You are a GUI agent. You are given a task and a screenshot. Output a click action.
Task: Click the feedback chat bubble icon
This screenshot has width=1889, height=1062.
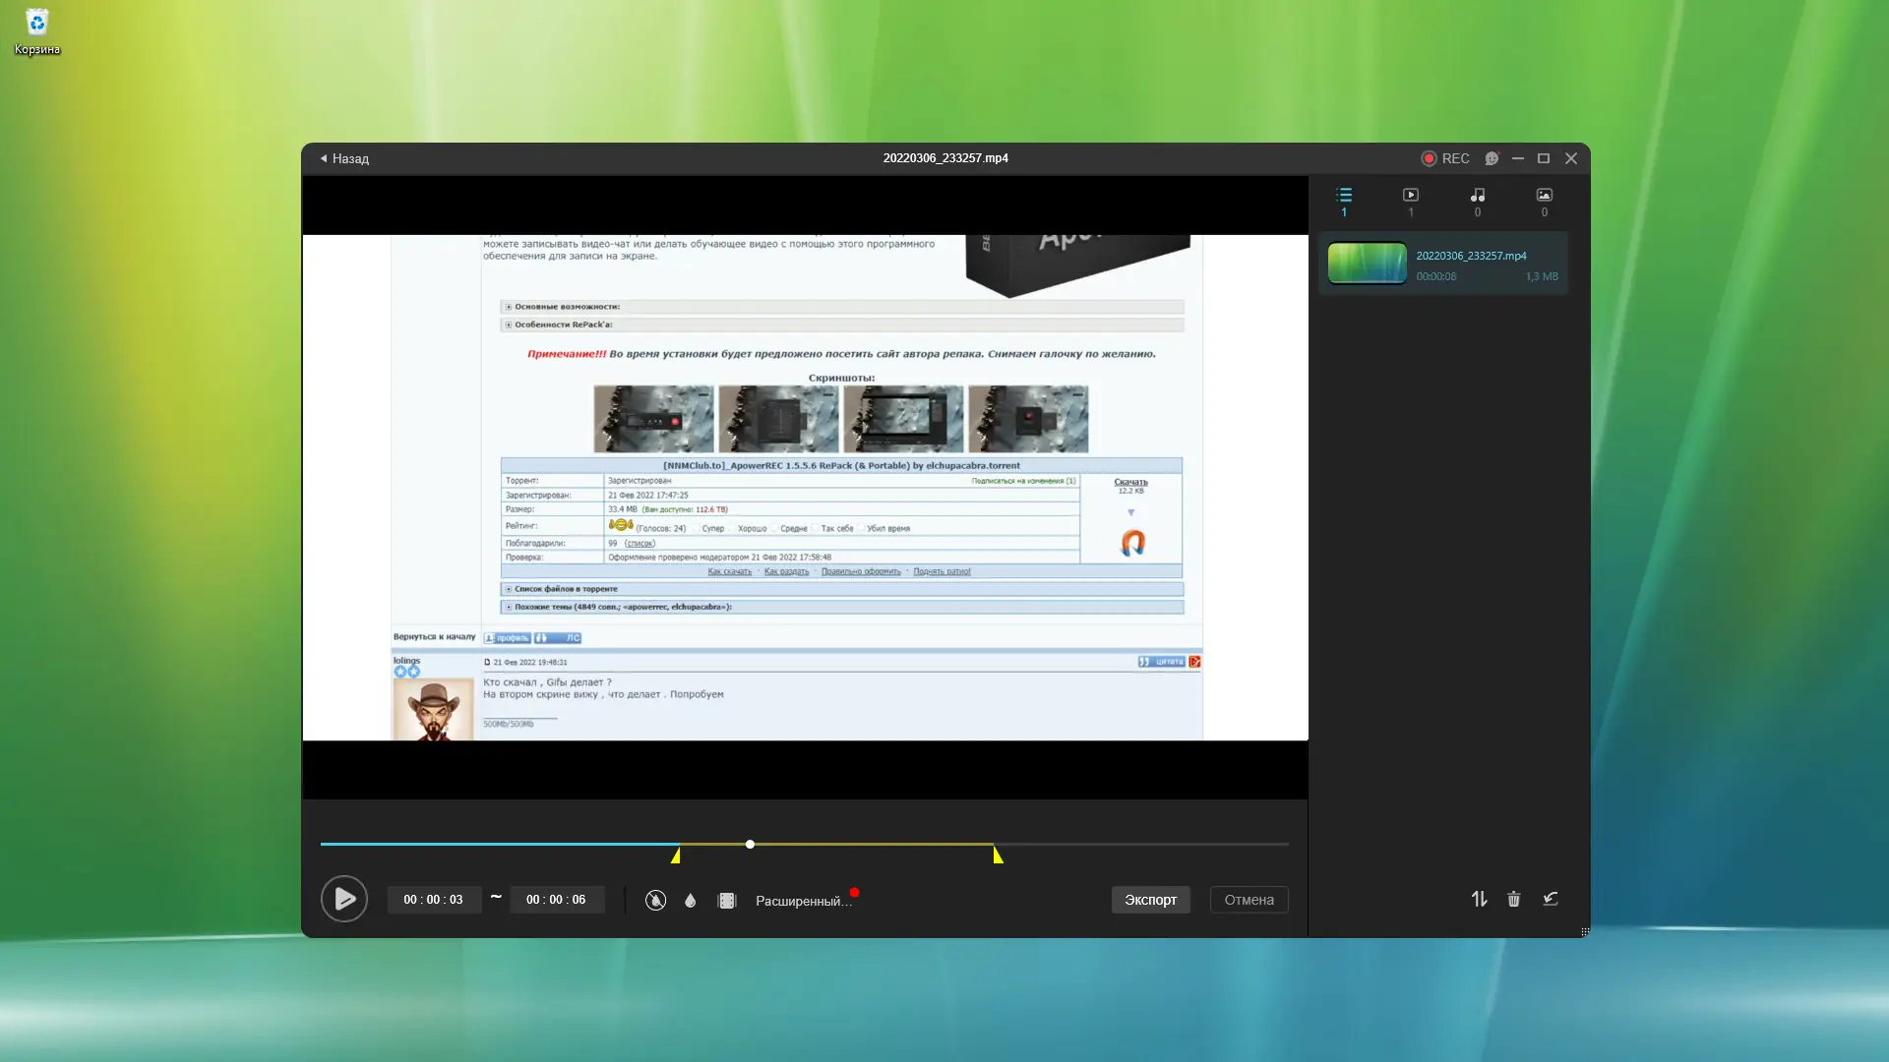(1492, 158)
